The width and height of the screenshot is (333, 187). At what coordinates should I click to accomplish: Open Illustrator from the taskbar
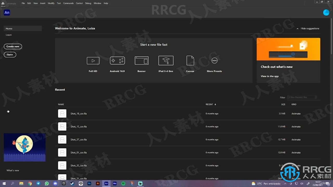[x=98, y=183]
